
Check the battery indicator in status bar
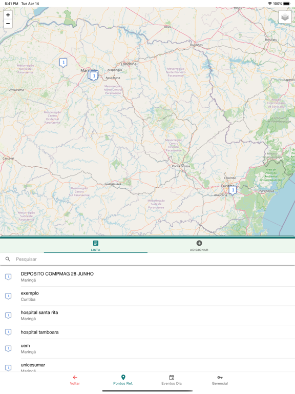coord(286,4)
